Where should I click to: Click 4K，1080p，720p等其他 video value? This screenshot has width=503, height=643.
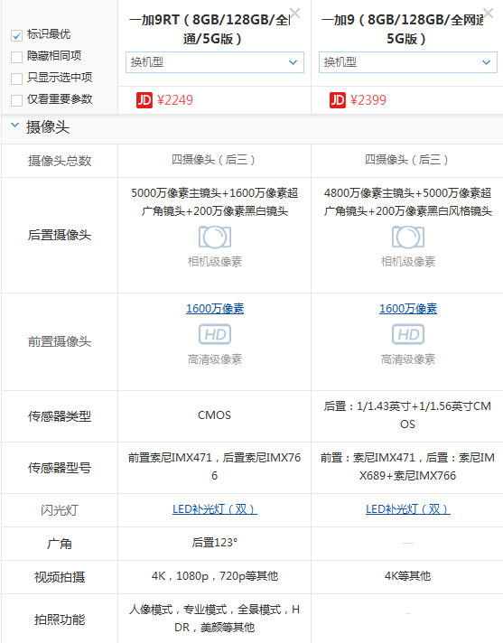point(215,576)
